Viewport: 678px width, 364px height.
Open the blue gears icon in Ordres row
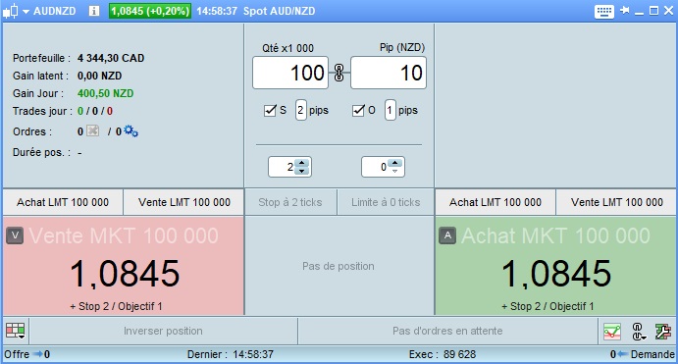[x=130, y=130]
